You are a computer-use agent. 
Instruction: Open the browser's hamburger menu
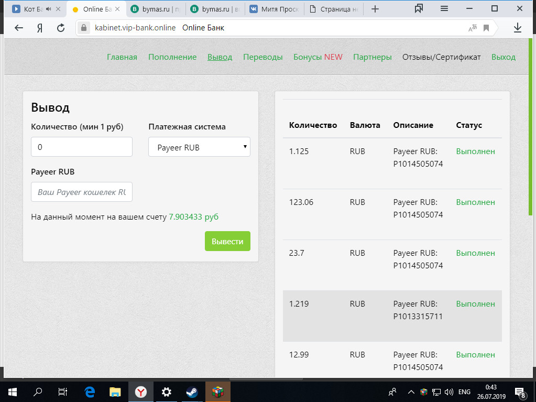[444, 8]
